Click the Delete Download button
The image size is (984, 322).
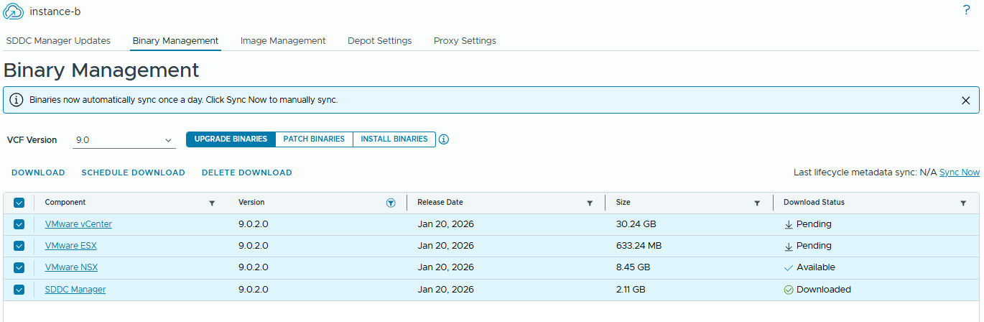point(246,172)
